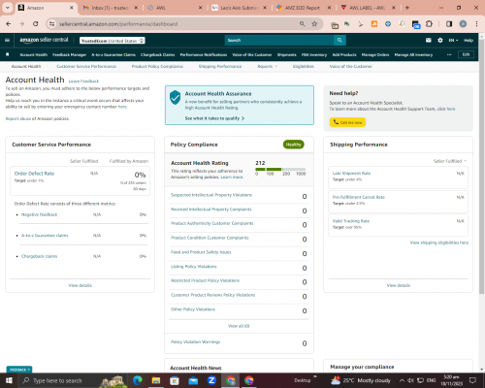This screenshot has width=485, height=388.
Task: Click the search magnifier button in Seller Central
Action: tap(339, 40)
